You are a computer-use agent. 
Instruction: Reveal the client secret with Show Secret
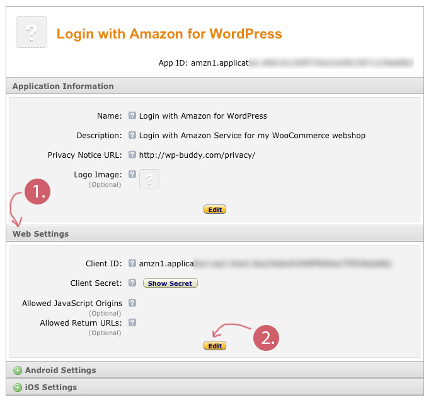(x=170, y=283)
